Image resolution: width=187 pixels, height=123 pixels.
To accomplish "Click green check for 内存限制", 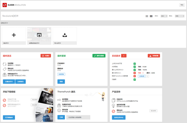I will click(135, 67).
